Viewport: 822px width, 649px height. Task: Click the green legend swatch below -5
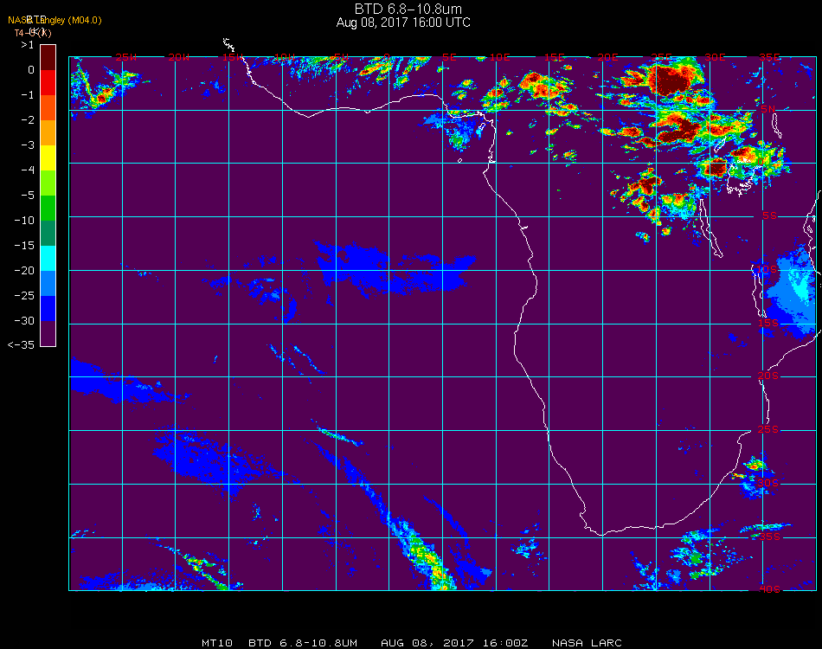48,209
